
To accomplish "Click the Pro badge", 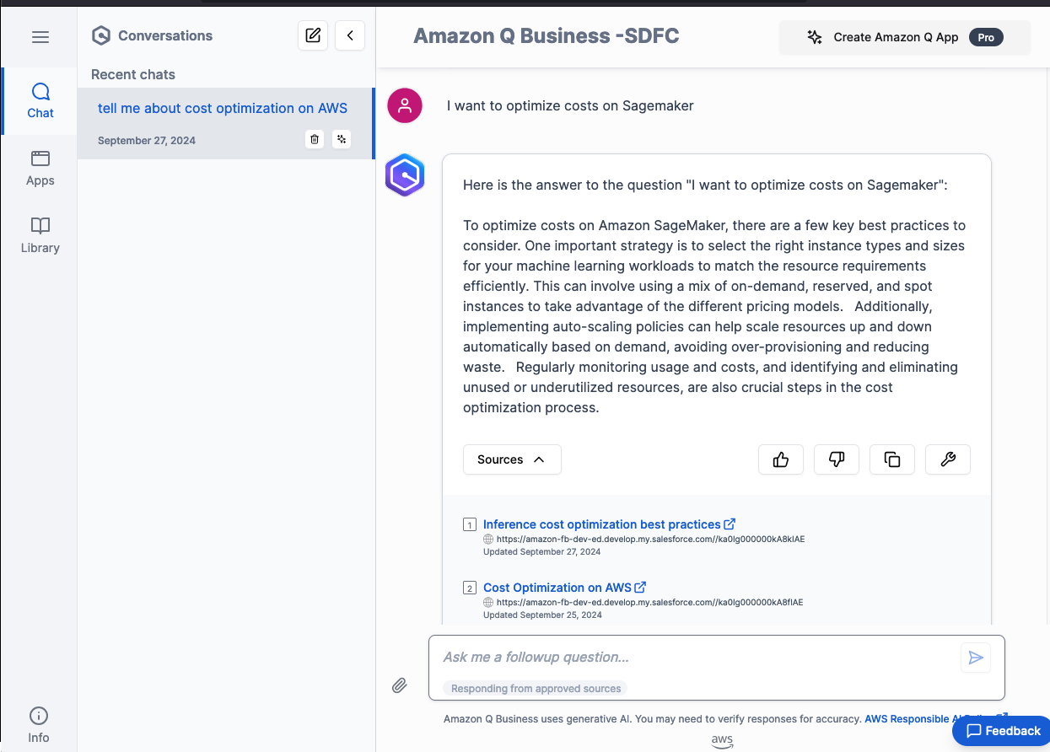I will [986, 37].
